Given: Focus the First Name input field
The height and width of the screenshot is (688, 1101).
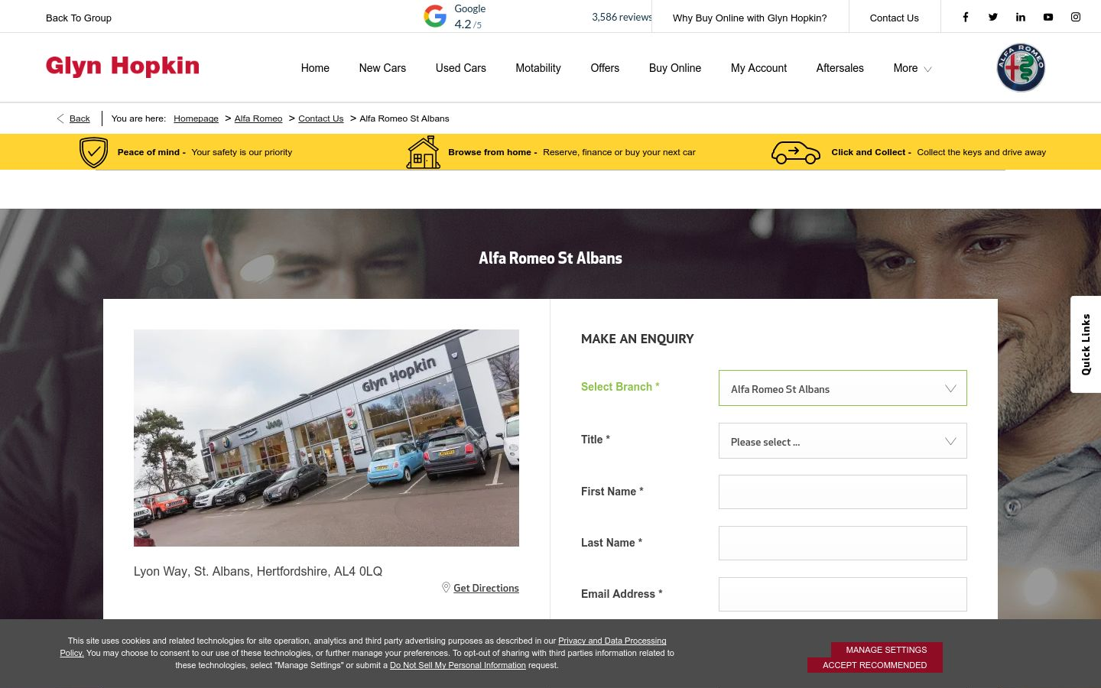Looking at the screenshot, I should [x=843, y=492].
